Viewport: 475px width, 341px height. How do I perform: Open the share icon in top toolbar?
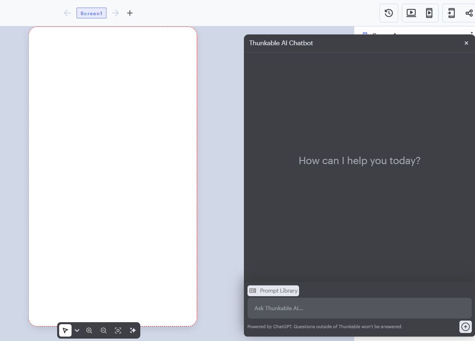469,13
